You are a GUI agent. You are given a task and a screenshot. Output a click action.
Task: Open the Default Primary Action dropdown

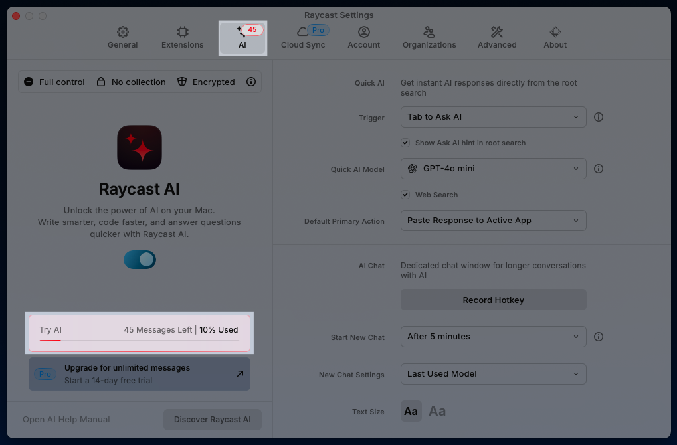(493, 220)
